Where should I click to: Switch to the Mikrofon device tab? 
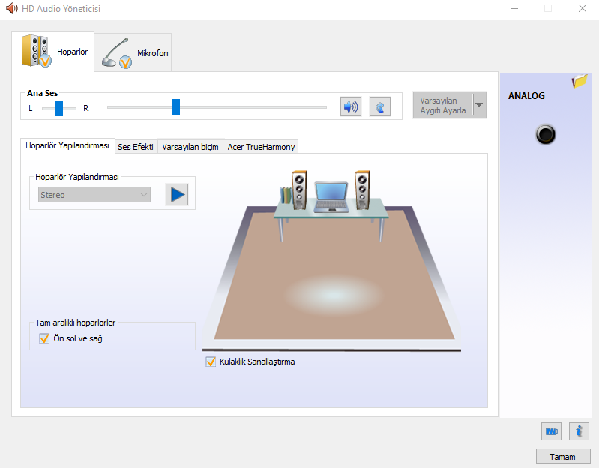pos(133,52)
